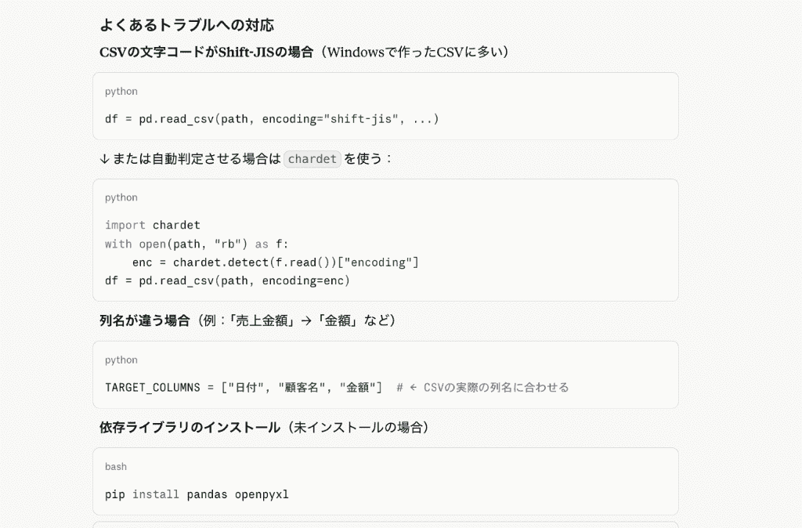Viewport: 802px width, 528px height.
Task: Click the import chardet code line
Action: coord(153,225)
